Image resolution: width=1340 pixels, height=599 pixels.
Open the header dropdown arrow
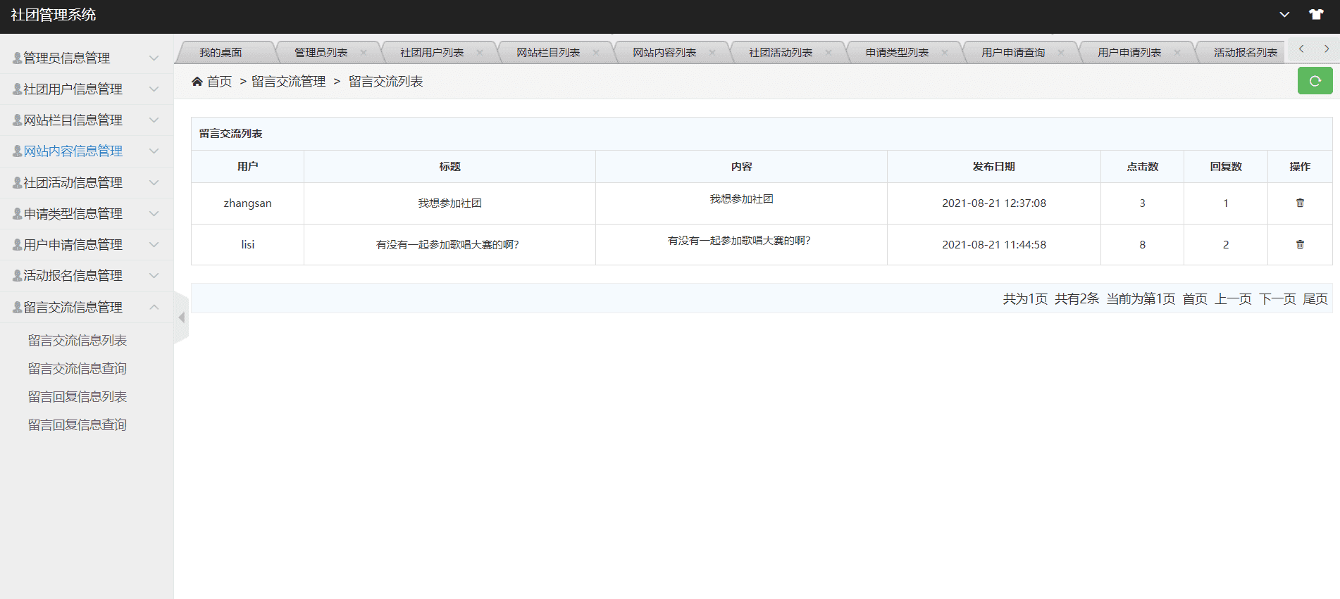point(1284,14)
